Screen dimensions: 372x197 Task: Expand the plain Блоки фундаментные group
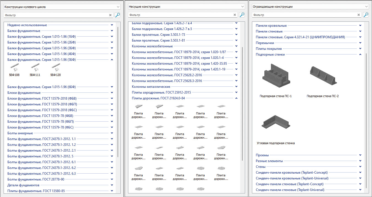point(112,93)
